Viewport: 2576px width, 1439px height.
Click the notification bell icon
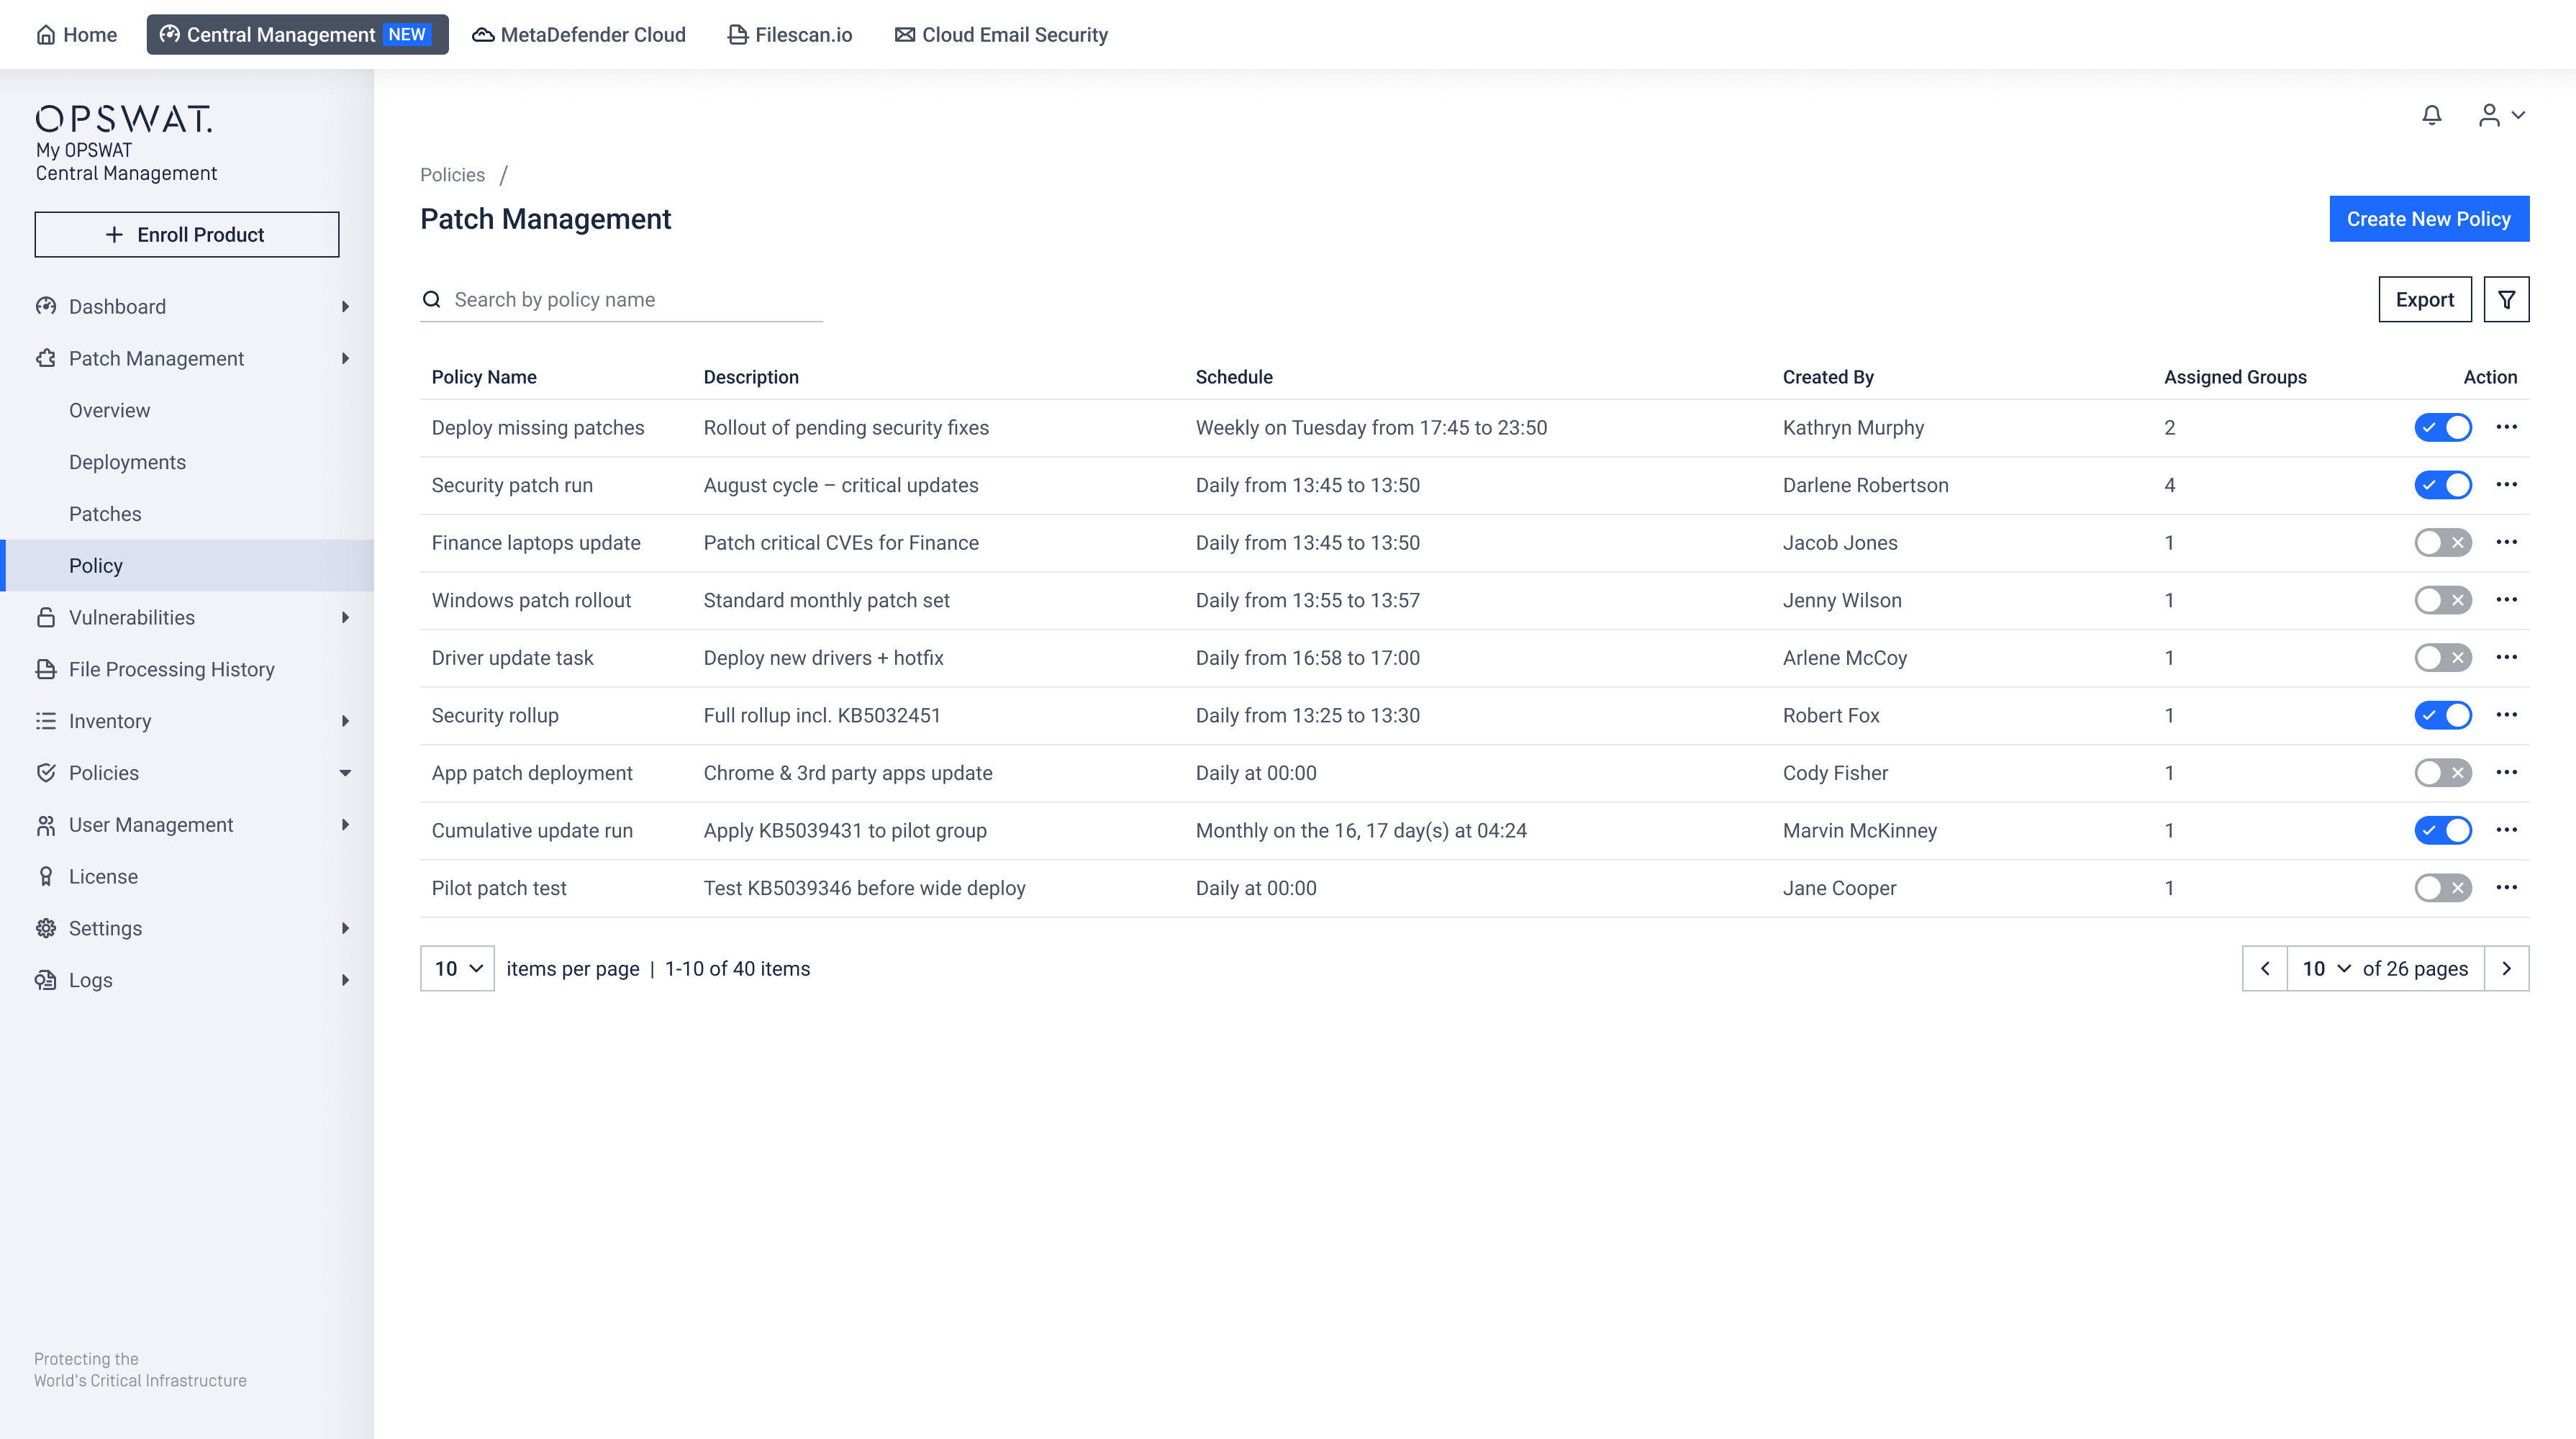pyautogui.click(x=2431, y=115)
